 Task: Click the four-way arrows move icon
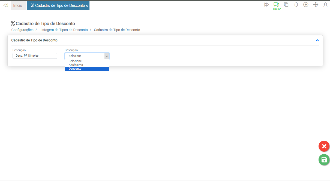pyautogui.click(x=316, y=5)
